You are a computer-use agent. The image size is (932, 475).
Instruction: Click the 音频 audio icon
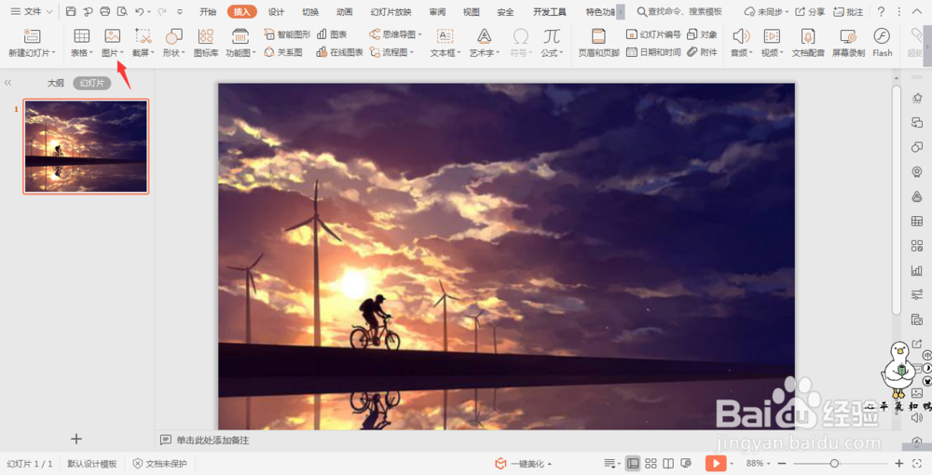741,36
